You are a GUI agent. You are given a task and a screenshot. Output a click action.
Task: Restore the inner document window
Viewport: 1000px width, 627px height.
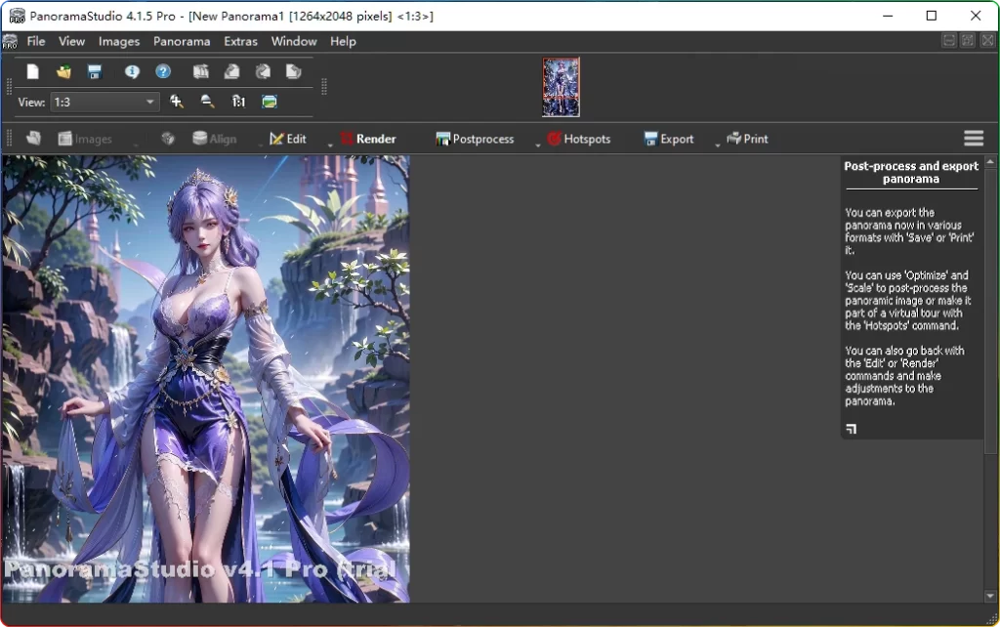tap(968, 40)
